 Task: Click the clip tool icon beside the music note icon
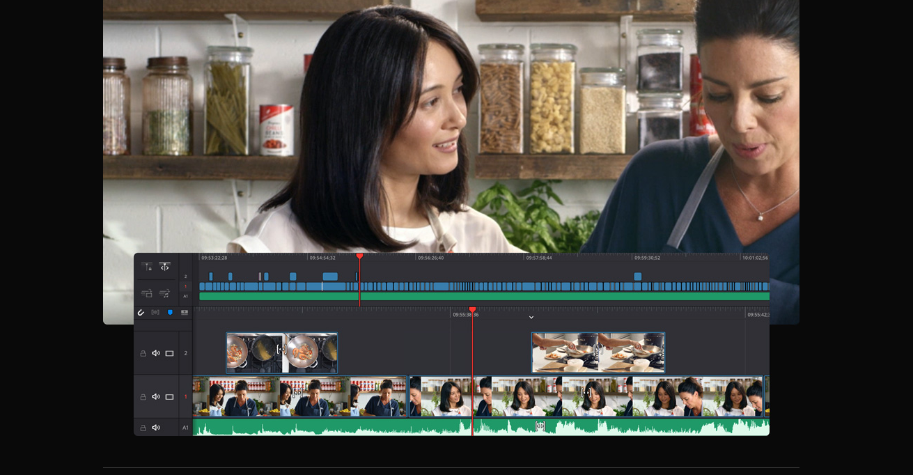click(x=146, y=294)
